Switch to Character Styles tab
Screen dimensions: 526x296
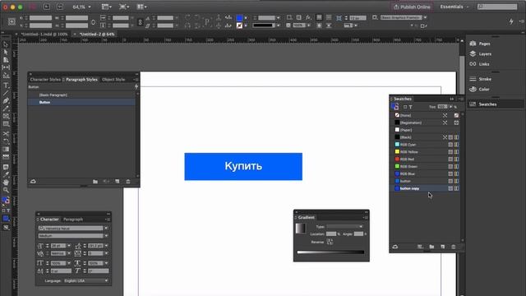tap(45, 80)
